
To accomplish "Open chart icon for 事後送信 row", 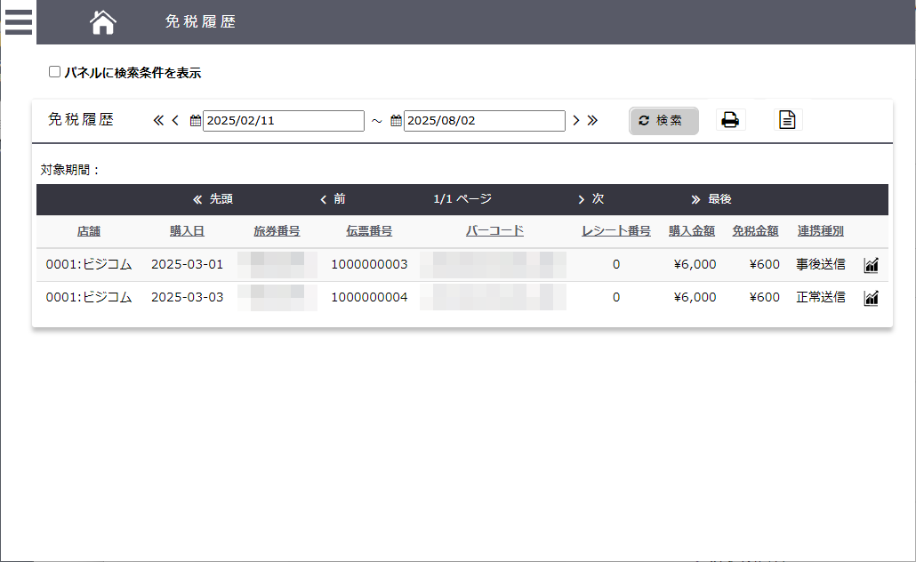I will tap(871, 265).
